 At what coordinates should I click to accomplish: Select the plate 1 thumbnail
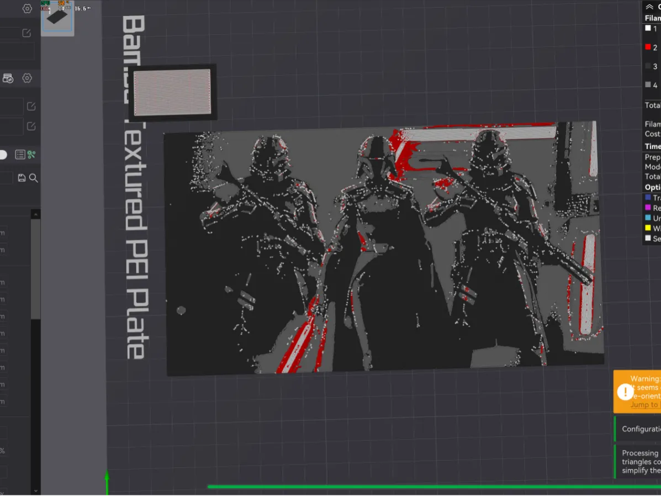pos(57,18)
